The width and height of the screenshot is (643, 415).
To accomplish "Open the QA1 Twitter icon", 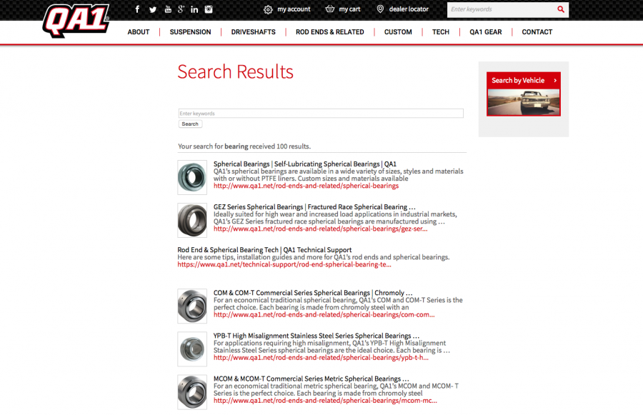I will coord(153,9).
